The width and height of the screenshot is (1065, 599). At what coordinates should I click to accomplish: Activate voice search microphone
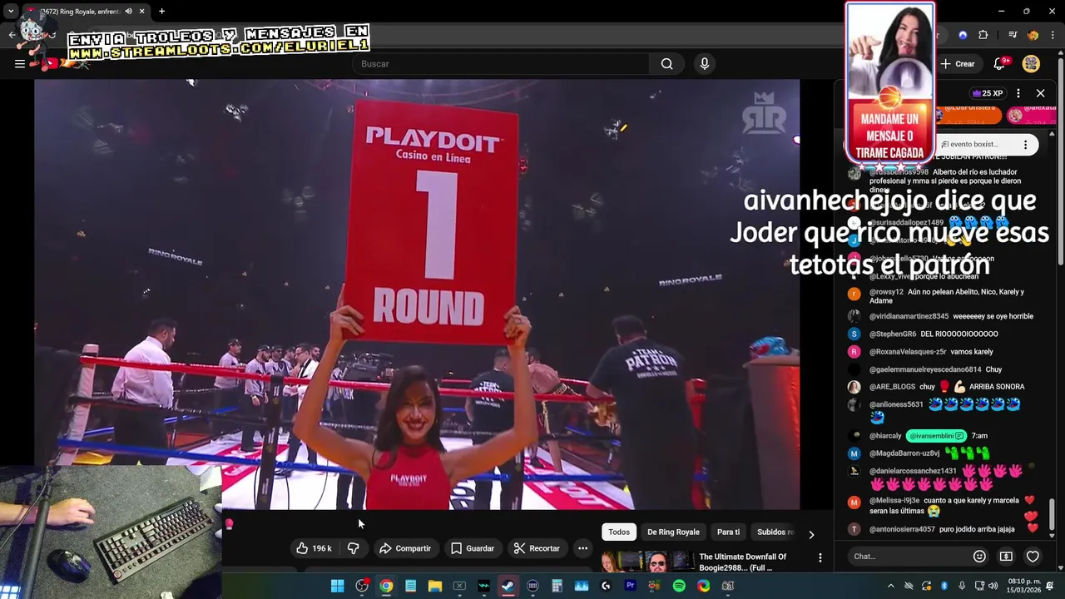705,64
